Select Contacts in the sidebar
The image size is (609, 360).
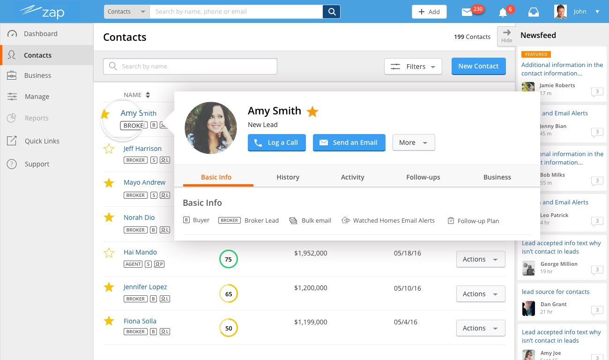click(x=47, y=55)
